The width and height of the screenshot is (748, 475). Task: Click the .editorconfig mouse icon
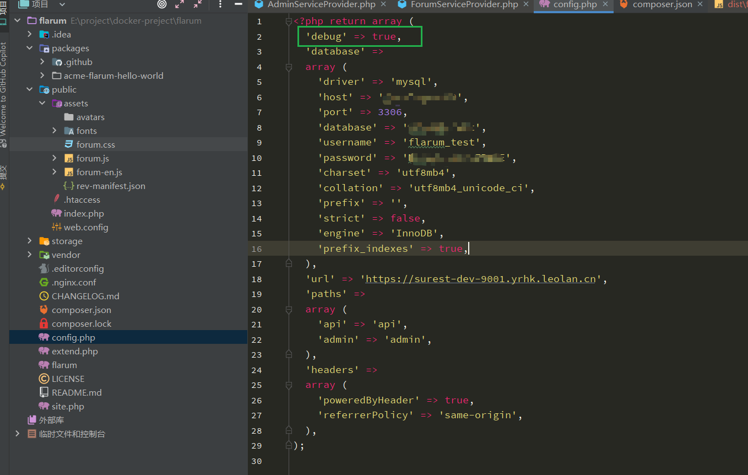pyautogui.click(x=44, y=268)
